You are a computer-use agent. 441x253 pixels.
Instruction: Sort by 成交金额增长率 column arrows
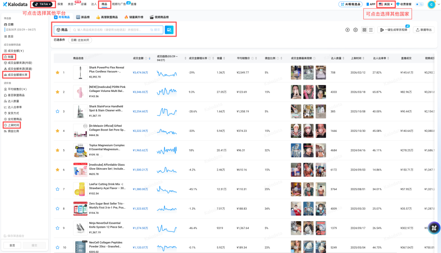213,58
